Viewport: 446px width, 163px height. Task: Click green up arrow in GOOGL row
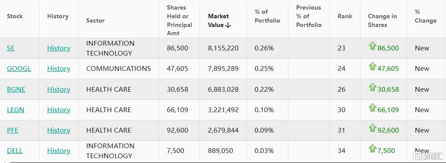373,66
